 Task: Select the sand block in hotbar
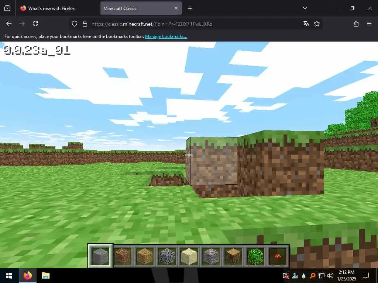189,256
